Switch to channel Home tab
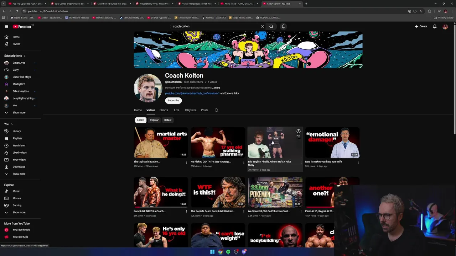This screenshot has height=256, width=456. [x=138, y=110]
